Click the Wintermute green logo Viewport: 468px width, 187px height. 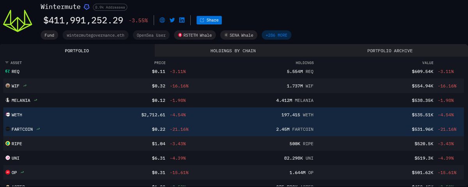[x=17, y=21]
